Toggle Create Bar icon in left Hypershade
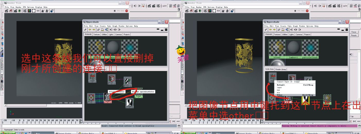The width and height of the screenshot is (361, 134). pyautogui.click(x=85, y=30)
